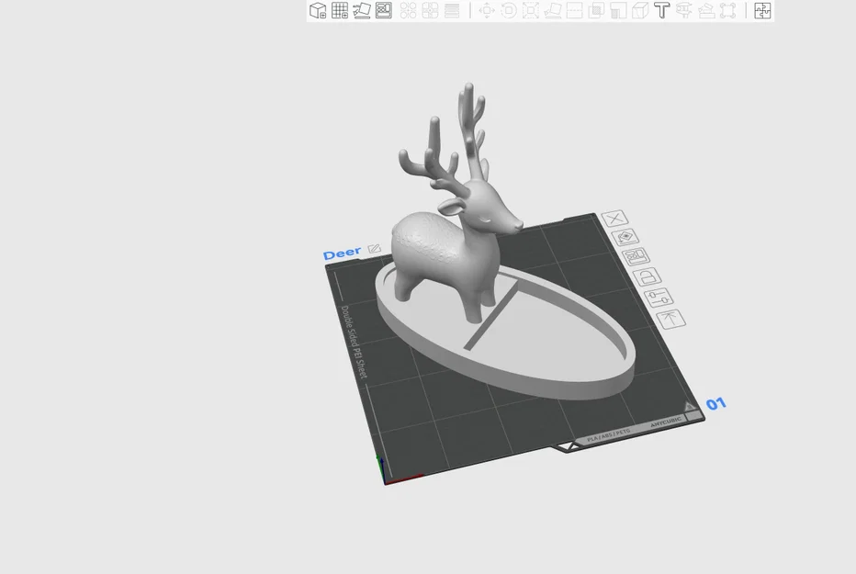The image size is (856, 574).
Task: Click the '01' plate number label
Action: 715,404
